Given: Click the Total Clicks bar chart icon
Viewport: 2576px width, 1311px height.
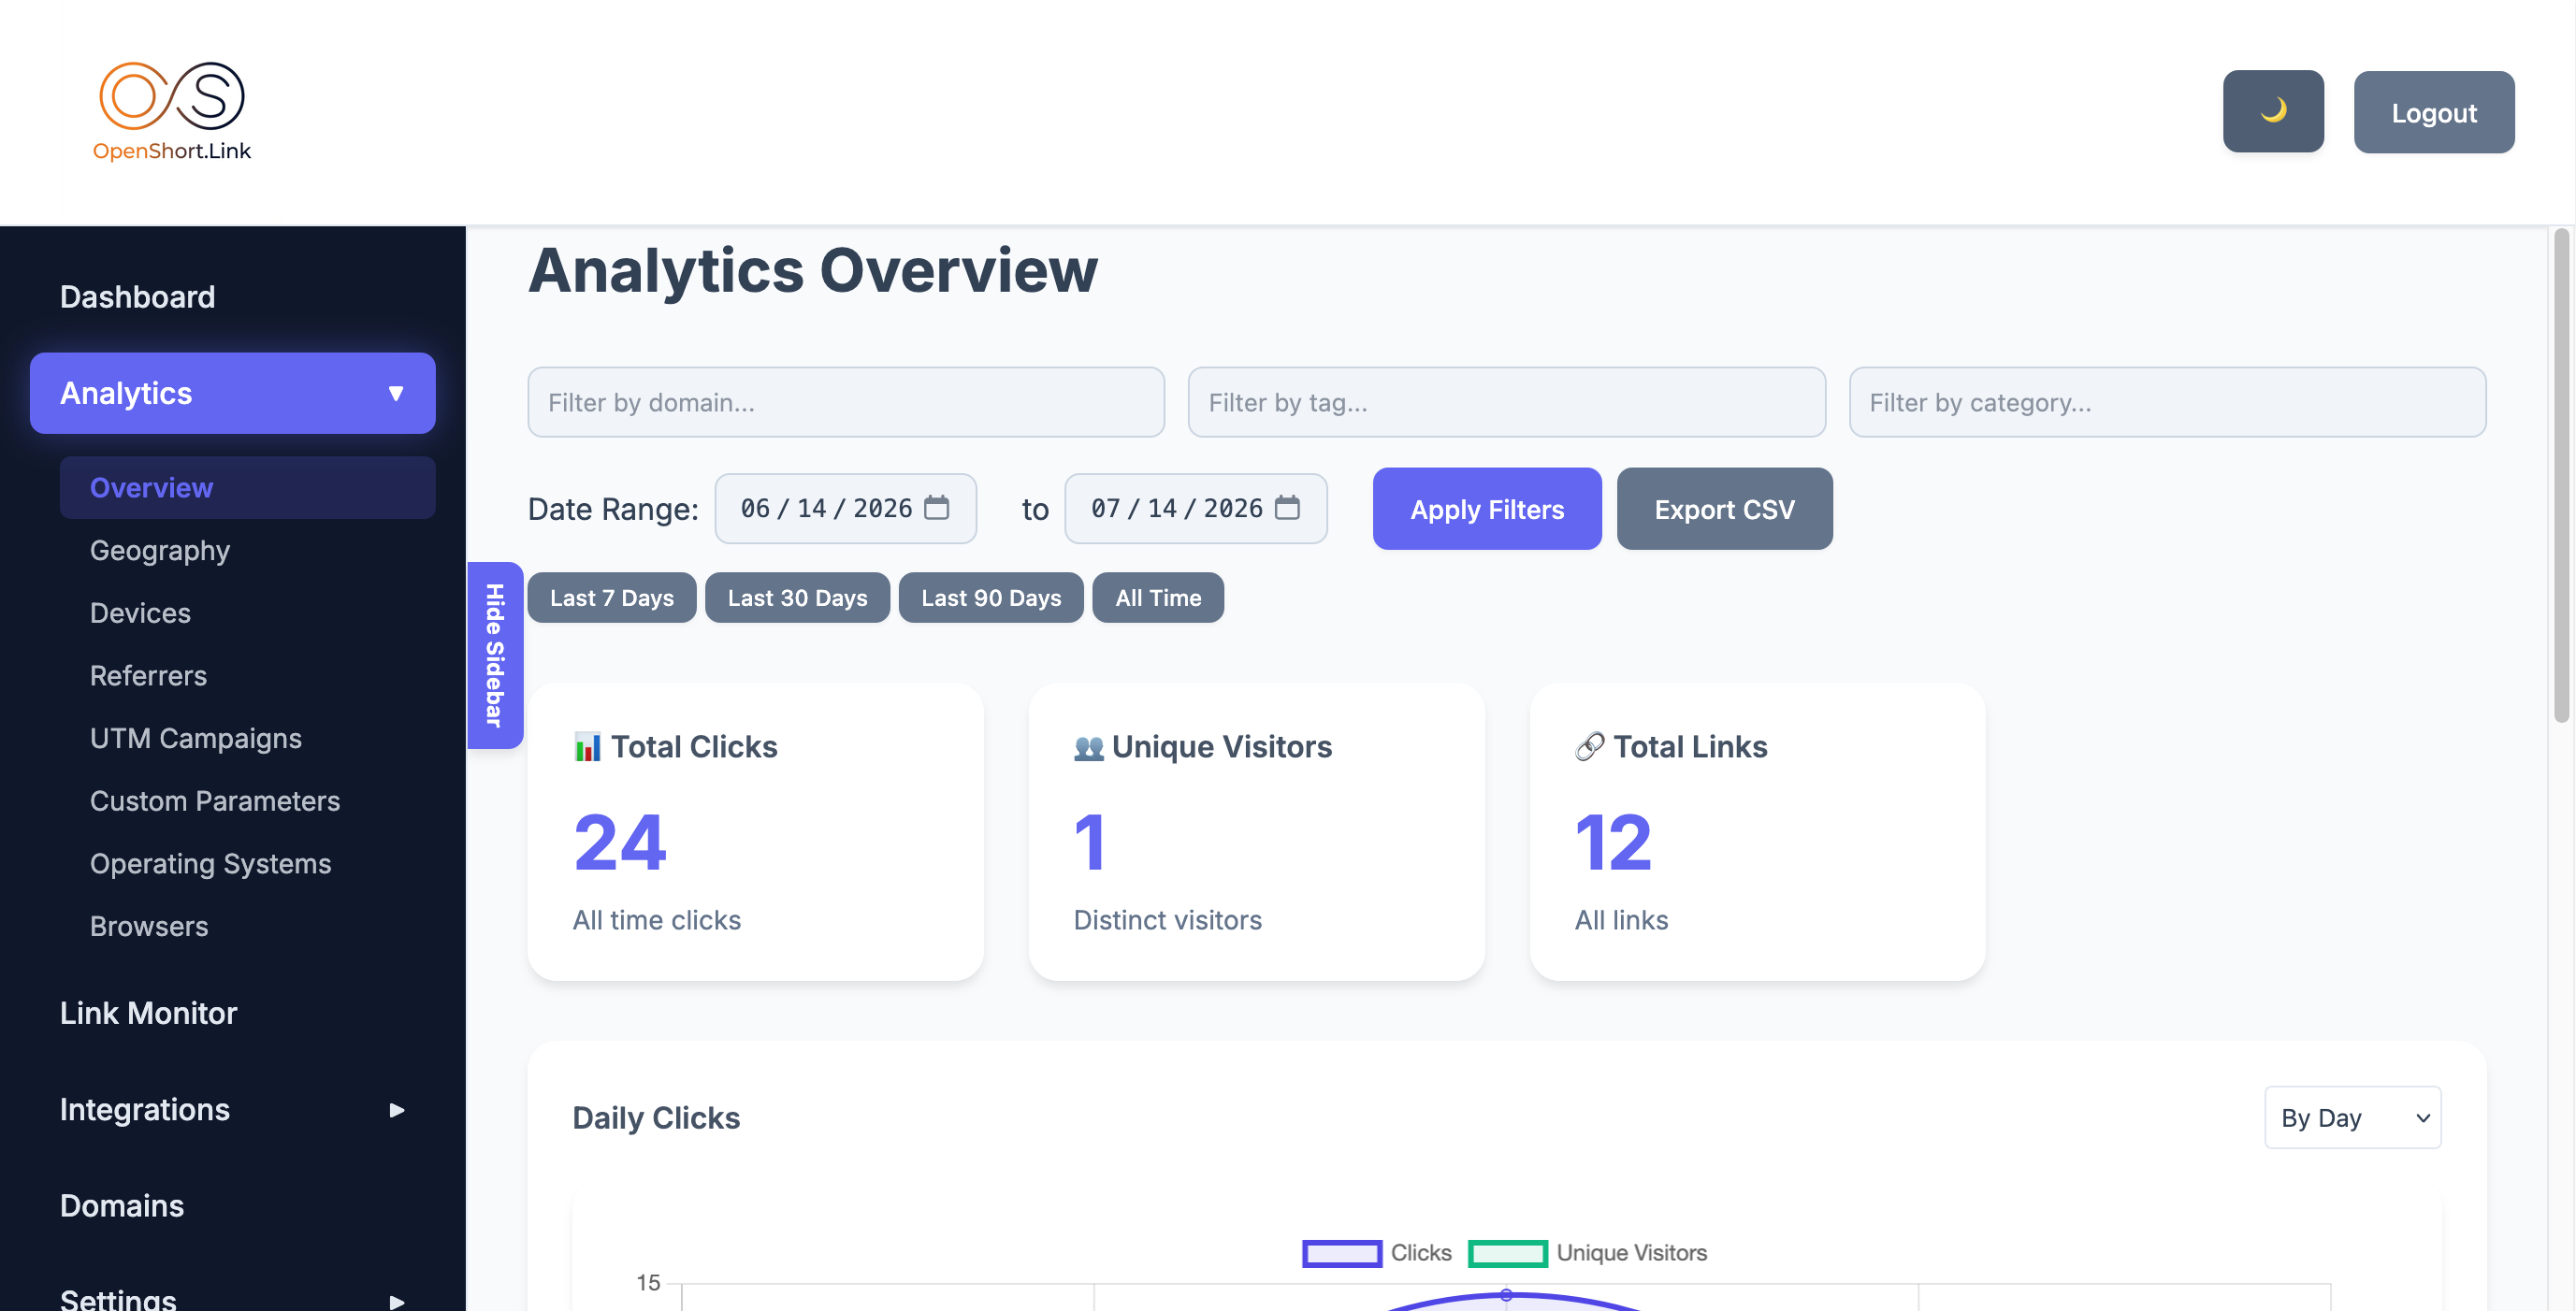Looking at the screenshot, I should (587, 747).
